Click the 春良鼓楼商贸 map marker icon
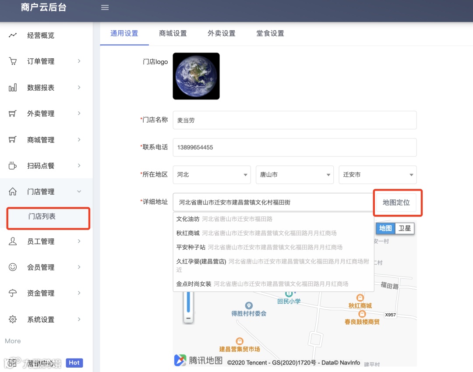This screenshot has height=372, width=473. click(362, 314)
